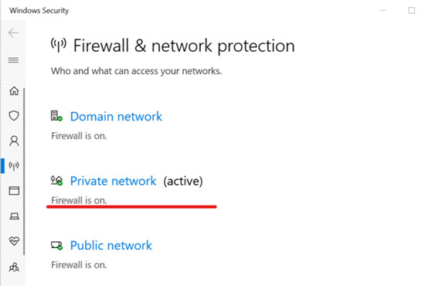This screenshot has height=286, width=425.
Task: Open Family options people icon
Action: click(14, 267)
